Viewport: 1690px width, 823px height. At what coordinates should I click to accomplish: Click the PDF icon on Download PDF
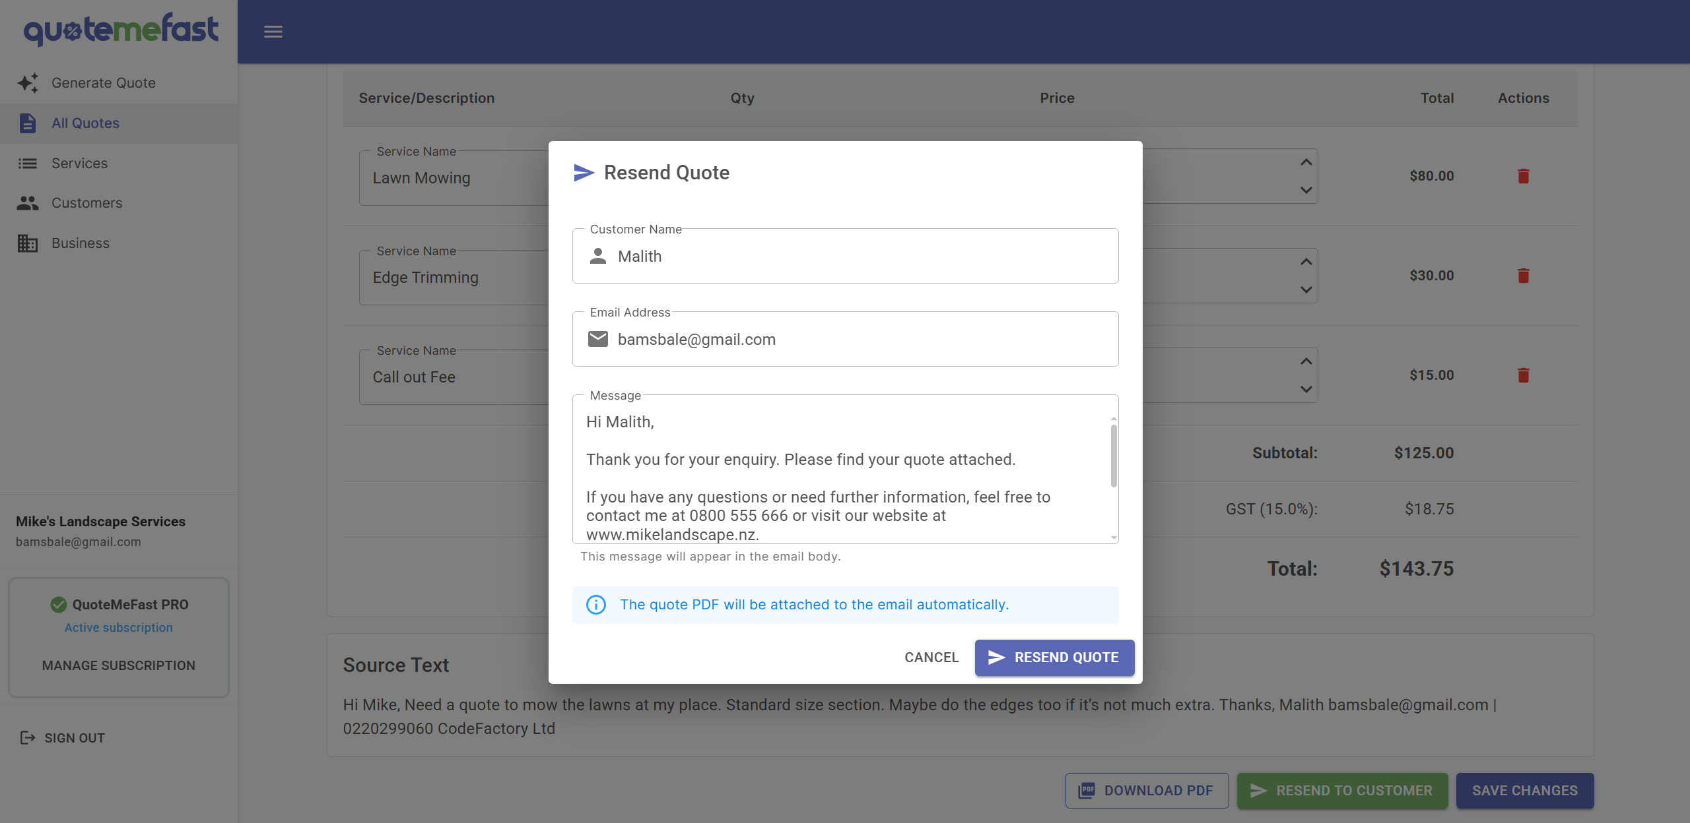(1087, 791)
